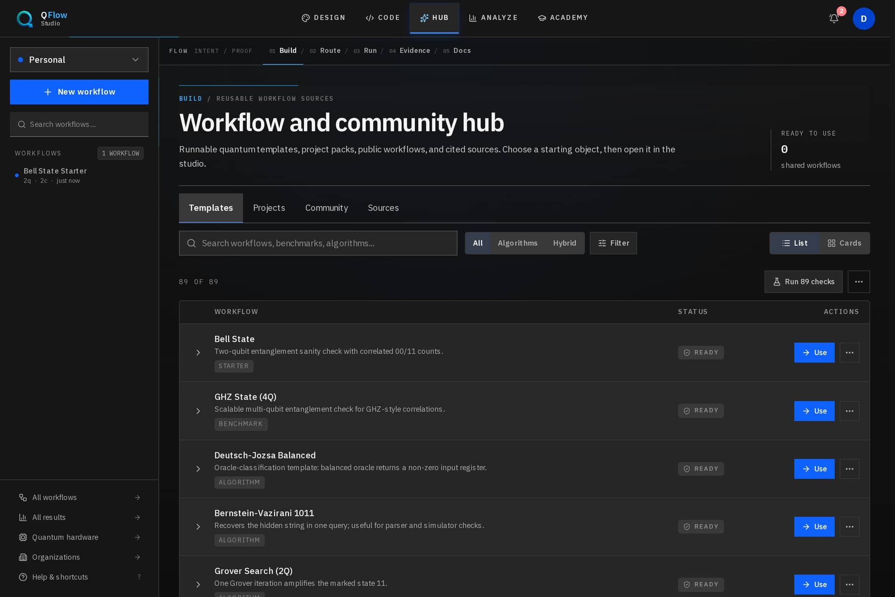Viewport: 895px width, 597px height.
Task: Use the Deutsch-Jozsa Balanced template
Action: (814, 469)
